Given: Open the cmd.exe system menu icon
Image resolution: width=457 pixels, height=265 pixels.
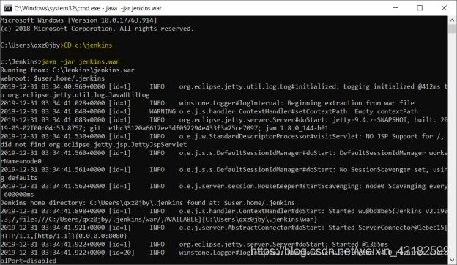Looking at the screenshot, I should (x=8, y=8).
